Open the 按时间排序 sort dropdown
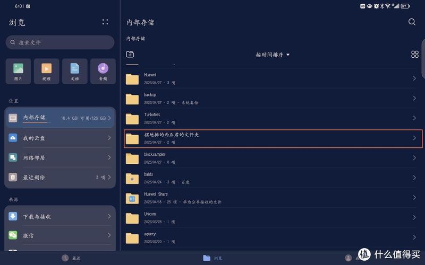The height and width of the screenshot is (265, 425). click(x=273, y=55)
